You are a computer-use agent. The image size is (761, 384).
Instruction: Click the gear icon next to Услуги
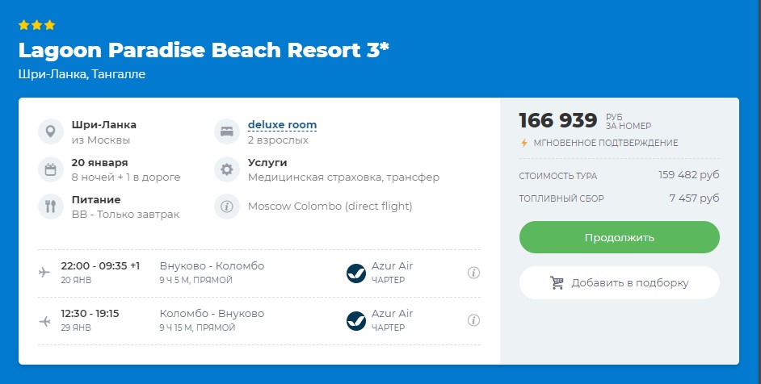[x=227, y=169]
